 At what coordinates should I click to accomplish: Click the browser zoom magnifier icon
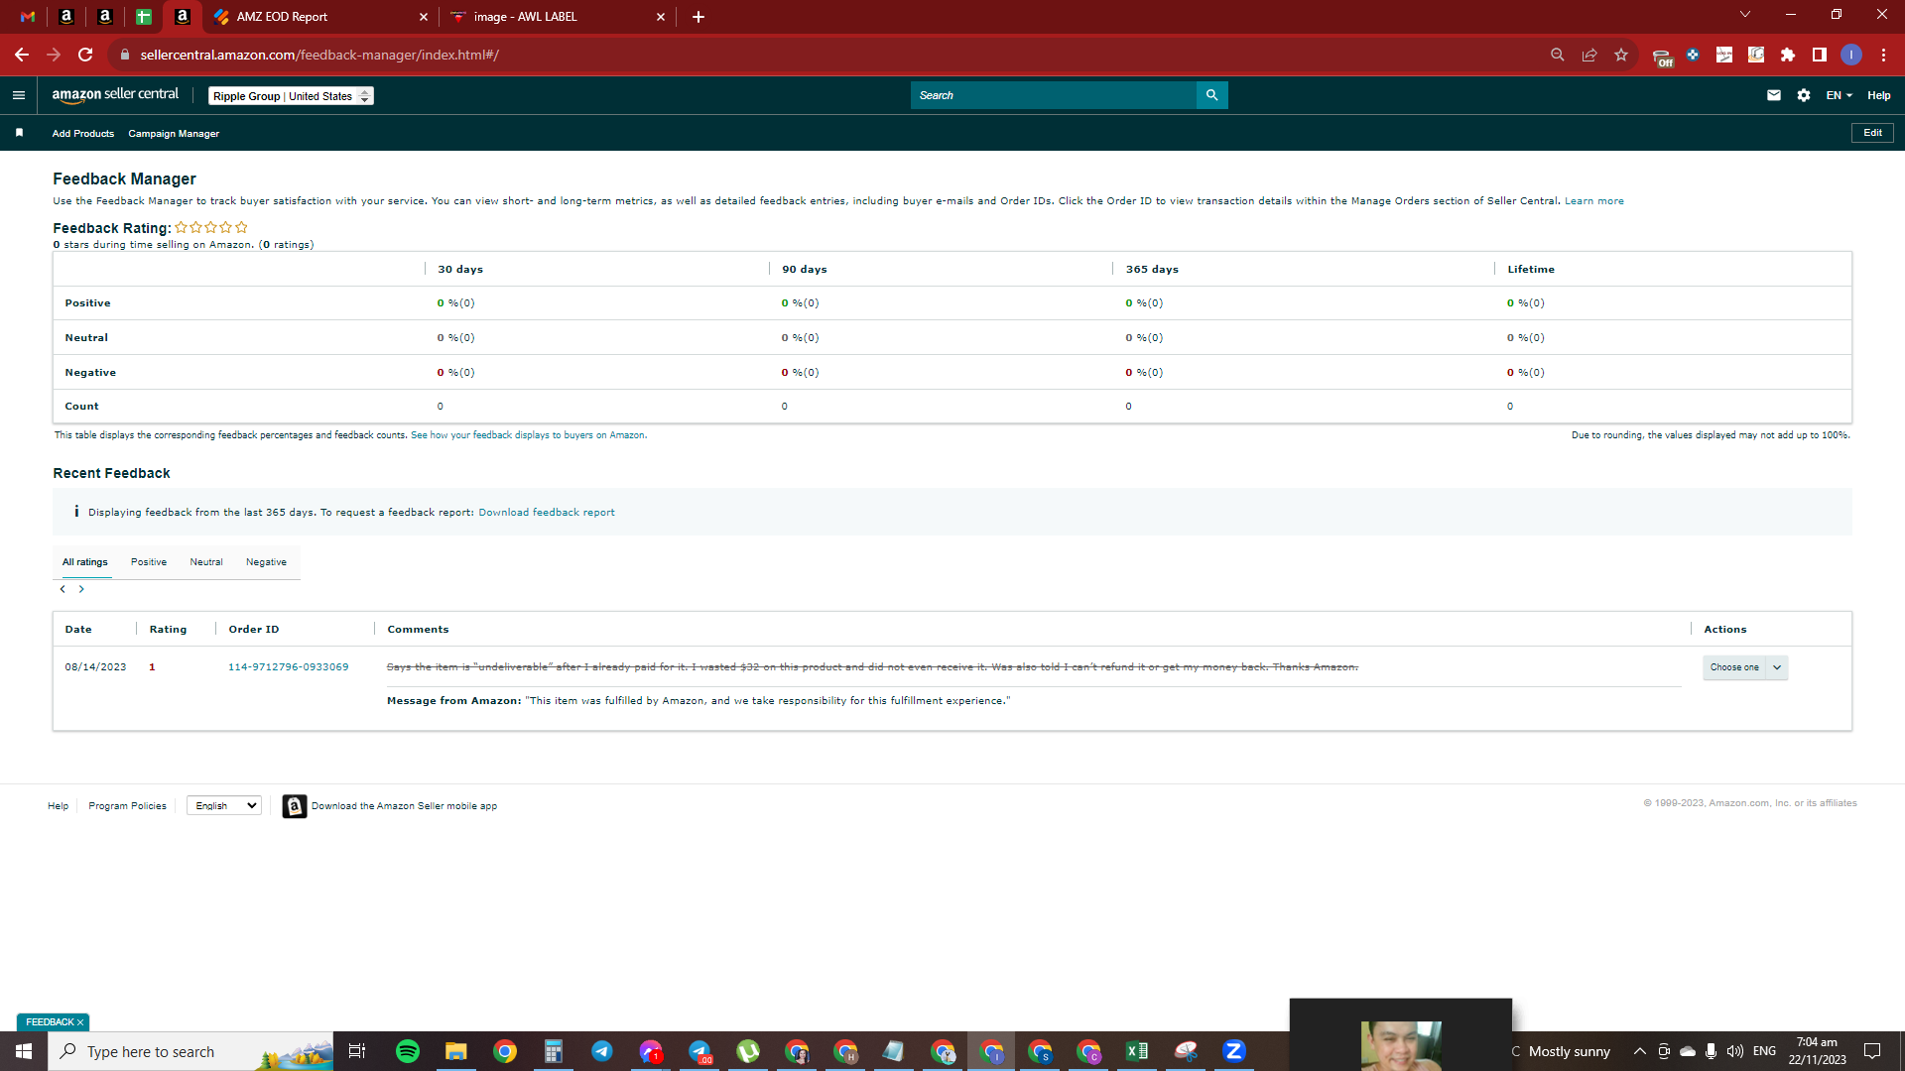[1558, 55]
